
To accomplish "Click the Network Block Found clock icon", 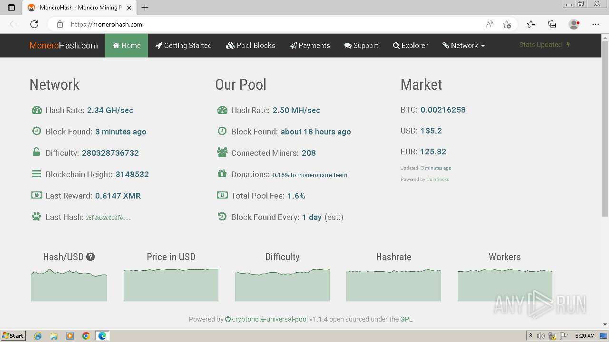I will coord(37,131).
